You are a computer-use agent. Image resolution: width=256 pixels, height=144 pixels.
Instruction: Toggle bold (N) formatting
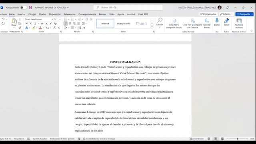(26, 24)
